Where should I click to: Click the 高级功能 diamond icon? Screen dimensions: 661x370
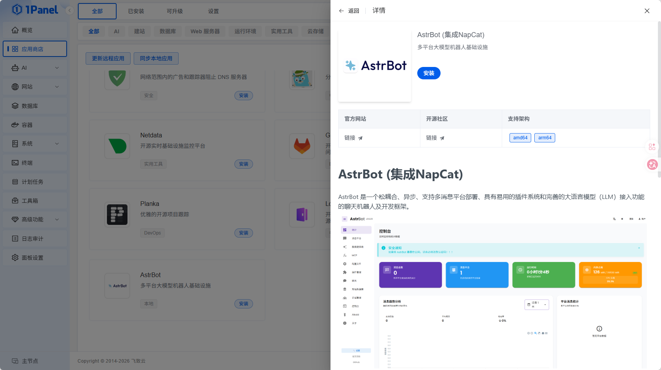[15, 219]
